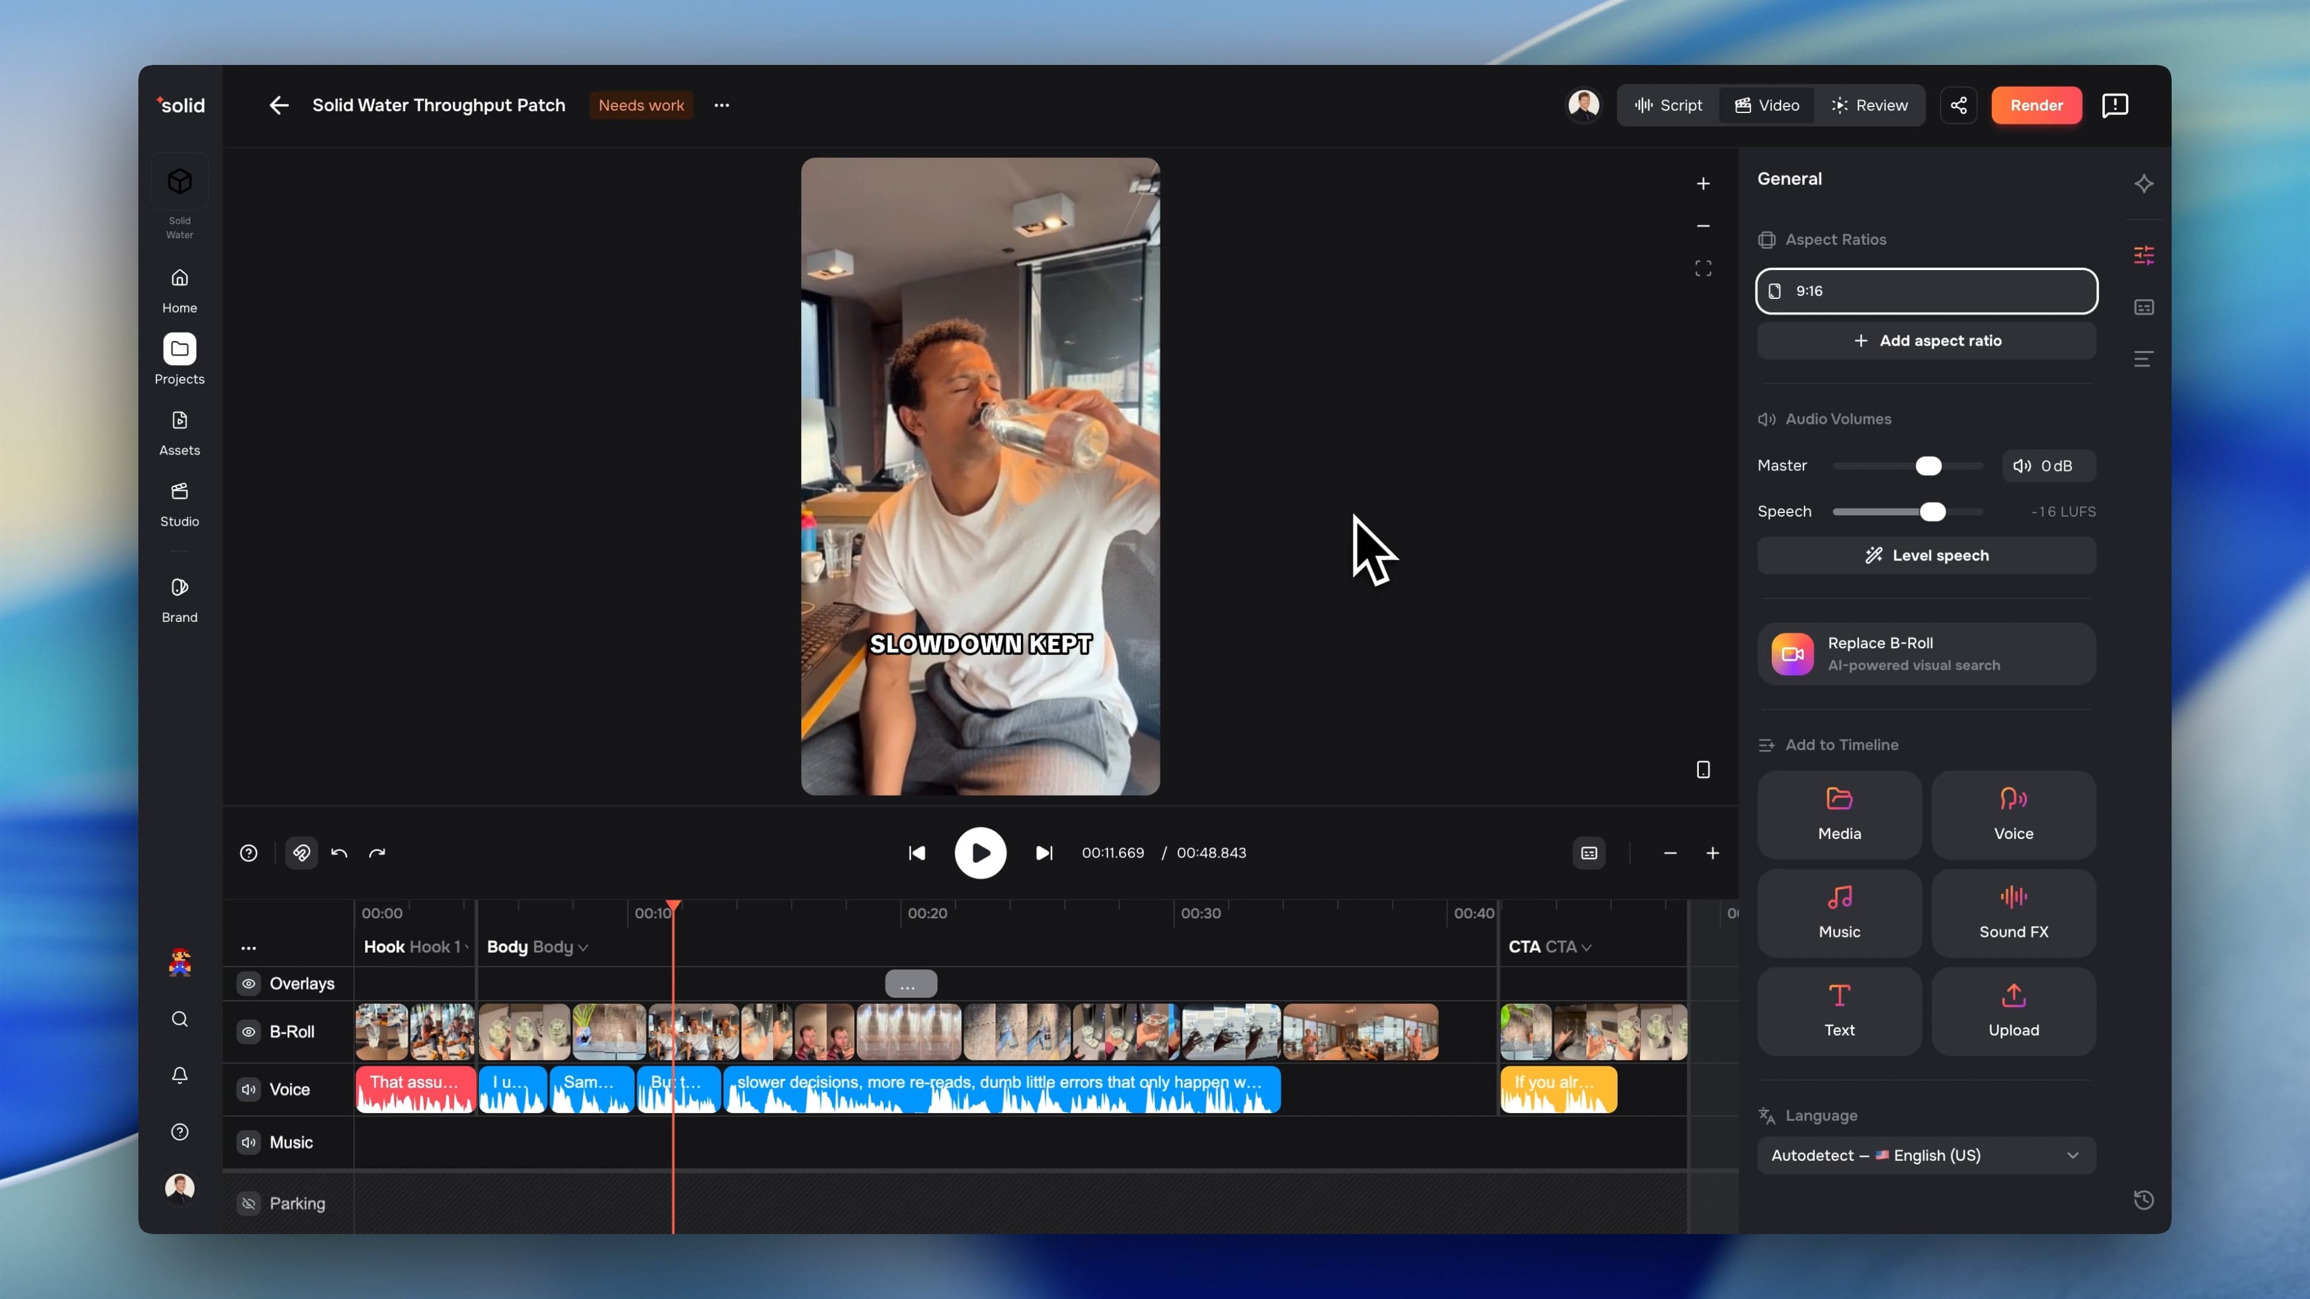Click the Solid Water workspace cube icon
Viewport: 2310px width, 1299px height.
[x=179, y=182]
